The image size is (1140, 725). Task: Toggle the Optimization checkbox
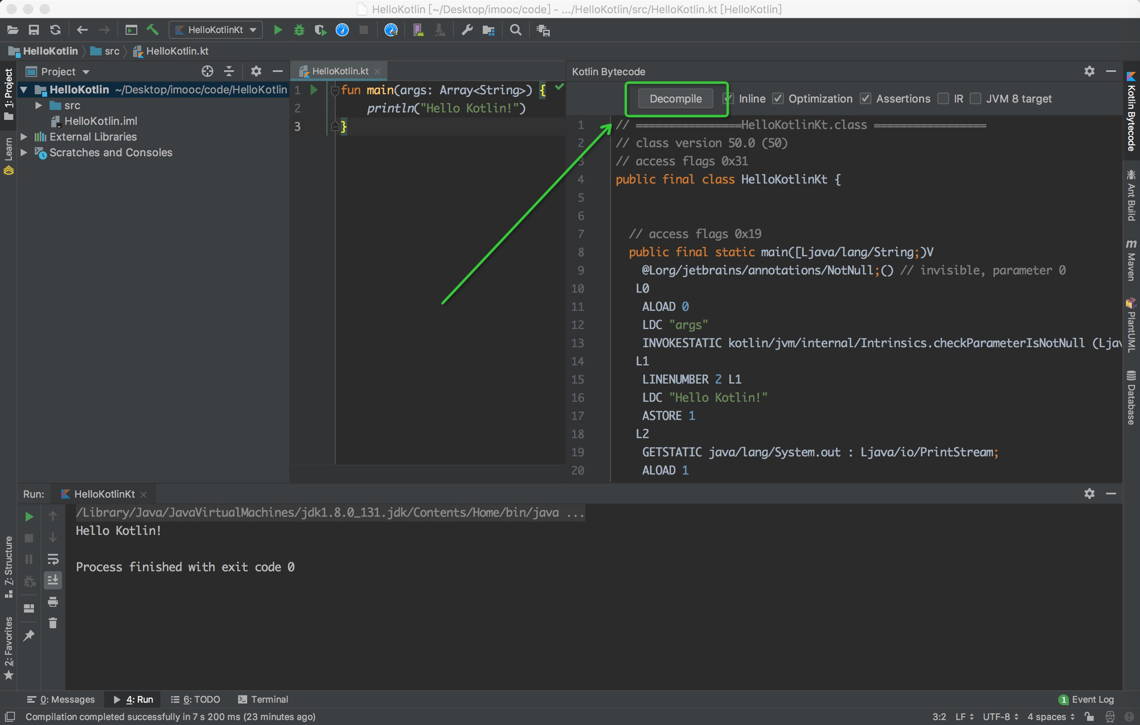778,98
